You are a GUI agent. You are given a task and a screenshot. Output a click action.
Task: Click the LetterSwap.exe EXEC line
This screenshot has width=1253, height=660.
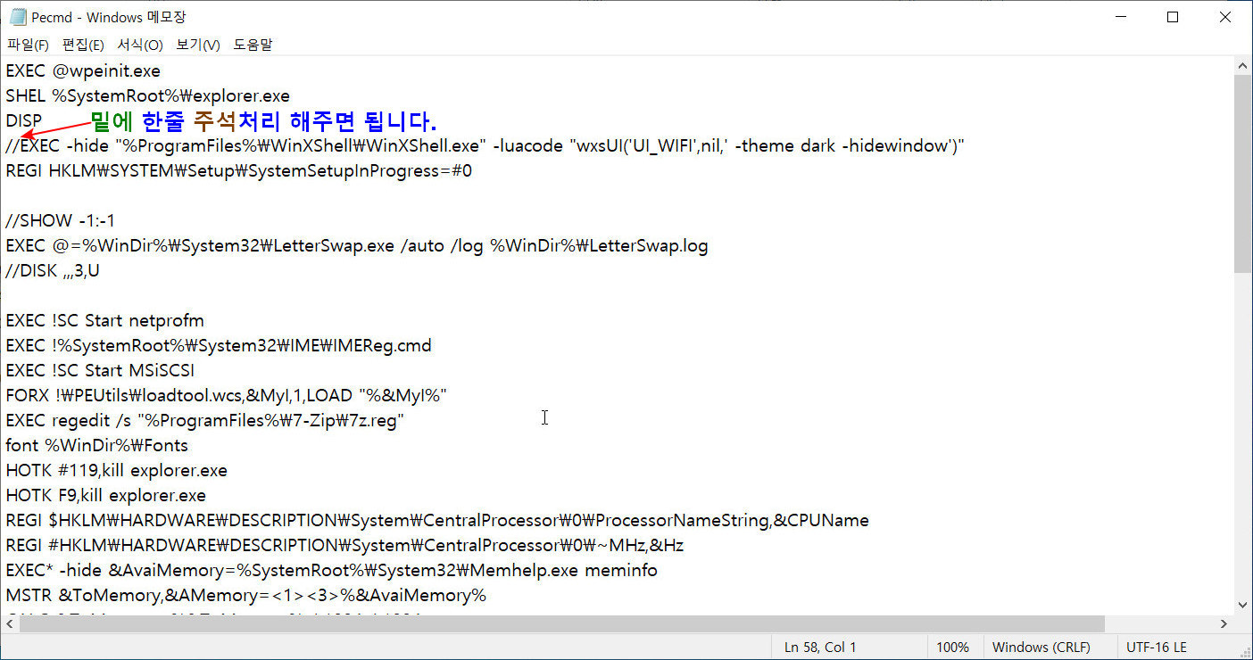pos(357,245)
